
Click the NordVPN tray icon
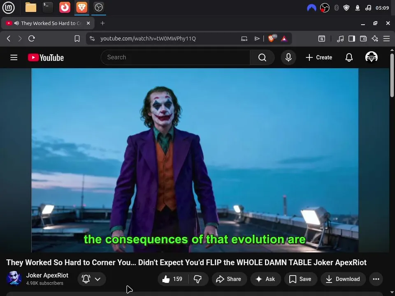pos(311,8)
